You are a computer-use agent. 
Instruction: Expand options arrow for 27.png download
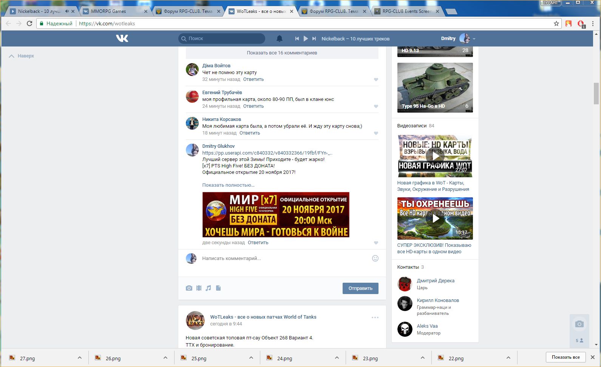pos(80,358)
